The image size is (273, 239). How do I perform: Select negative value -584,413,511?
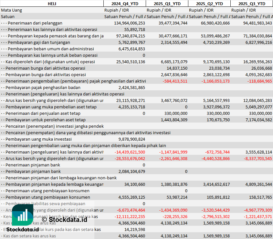[175, 81]
